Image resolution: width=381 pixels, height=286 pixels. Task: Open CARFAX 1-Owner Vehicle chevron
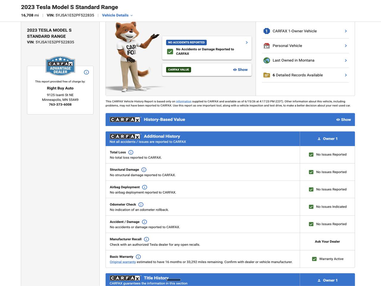[x=346, y=31]
